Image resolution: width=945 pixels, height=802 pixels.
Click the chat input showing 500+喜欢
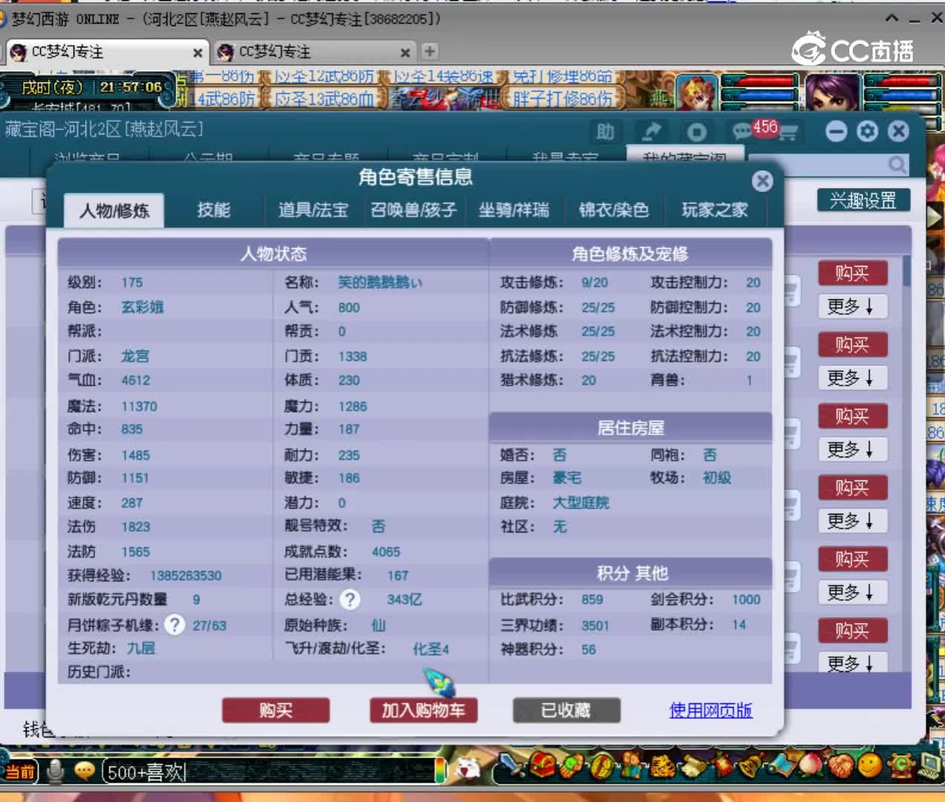[267, 772]
